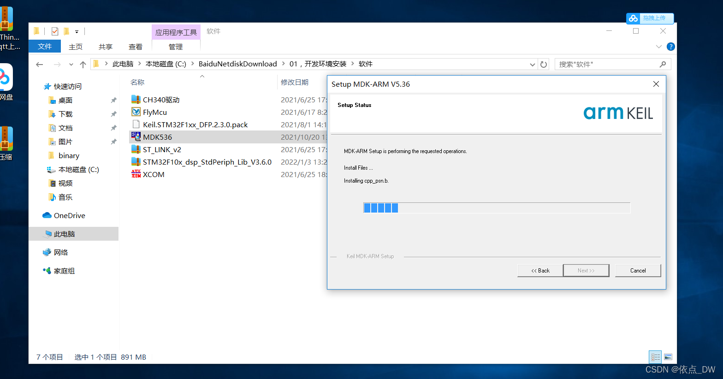
Task: Click the FlyMcu application icon
Action: click(x=136, y=112)
